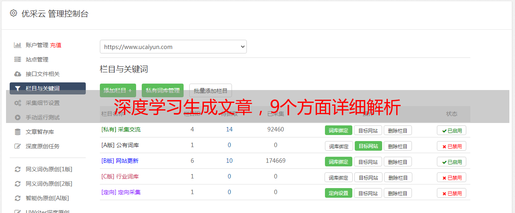Click the [C版] 行业词库 column name
Viewport: 515px width, 213px height.
(x=120, y=176)
